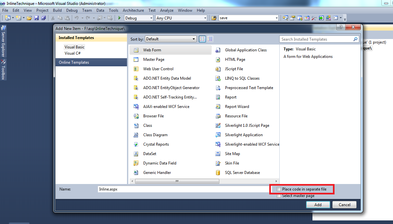Switch to medium icons view
The width and height of the screenshot is (393, 224).
pos(202,39)
